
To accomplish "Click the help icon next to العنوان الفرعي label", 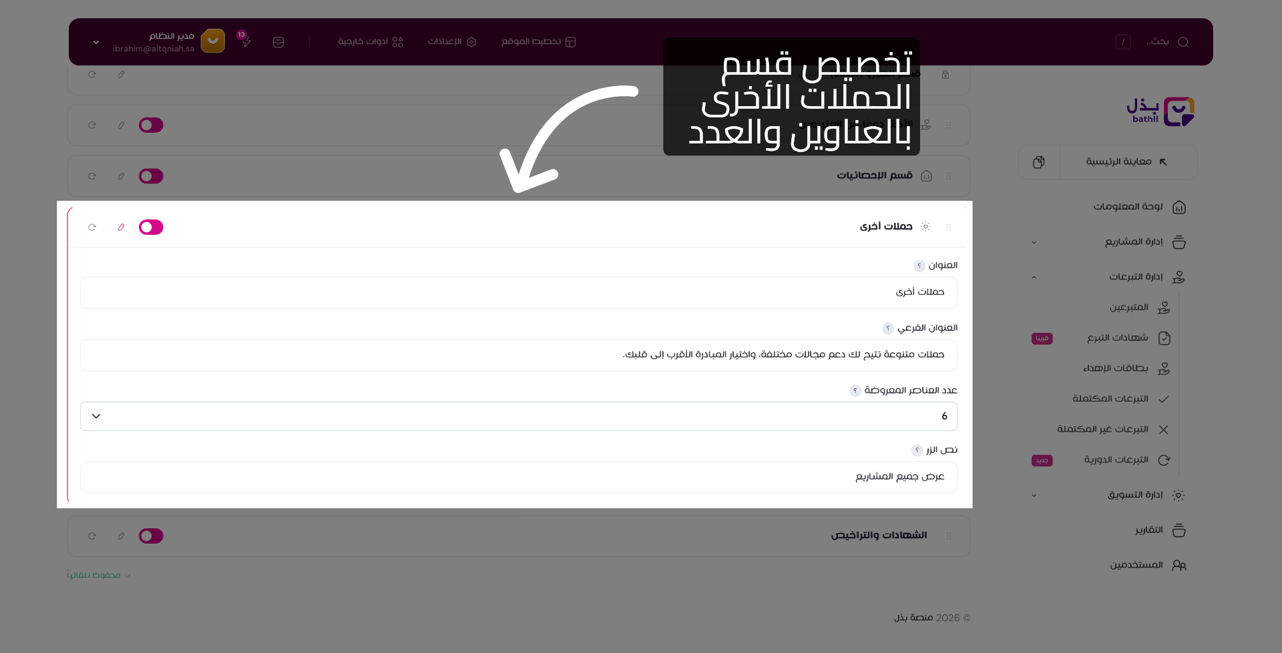I will 887,328.
